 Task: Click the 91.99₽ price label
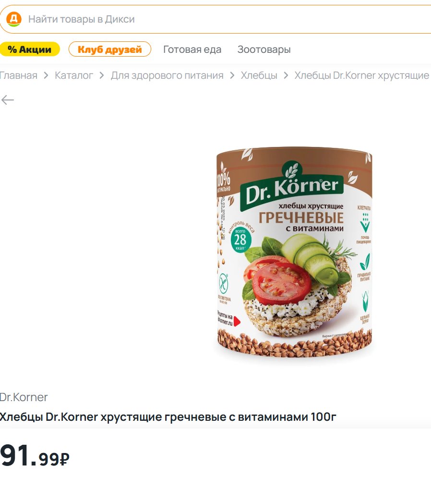(35, 456)
